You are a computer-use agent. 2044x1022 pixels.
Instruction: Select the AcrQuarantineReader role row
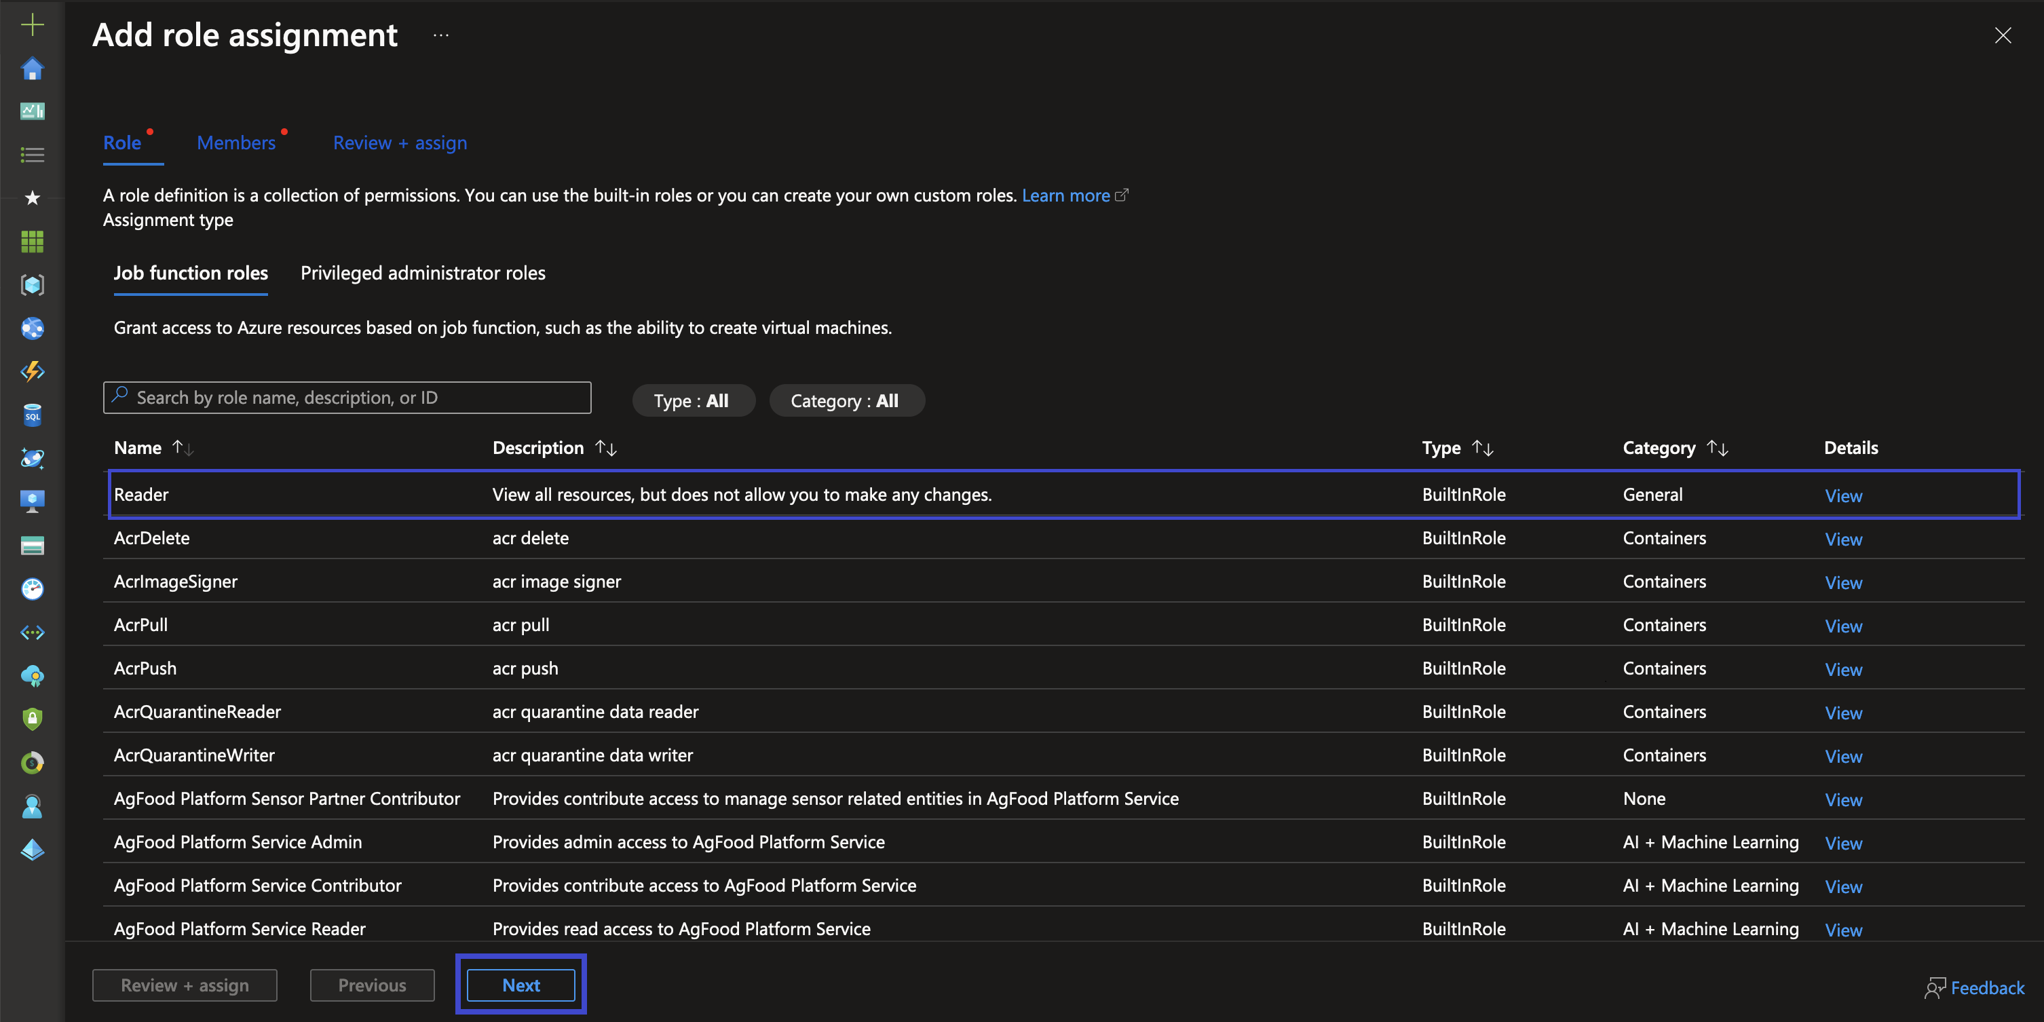pos(555,711)
